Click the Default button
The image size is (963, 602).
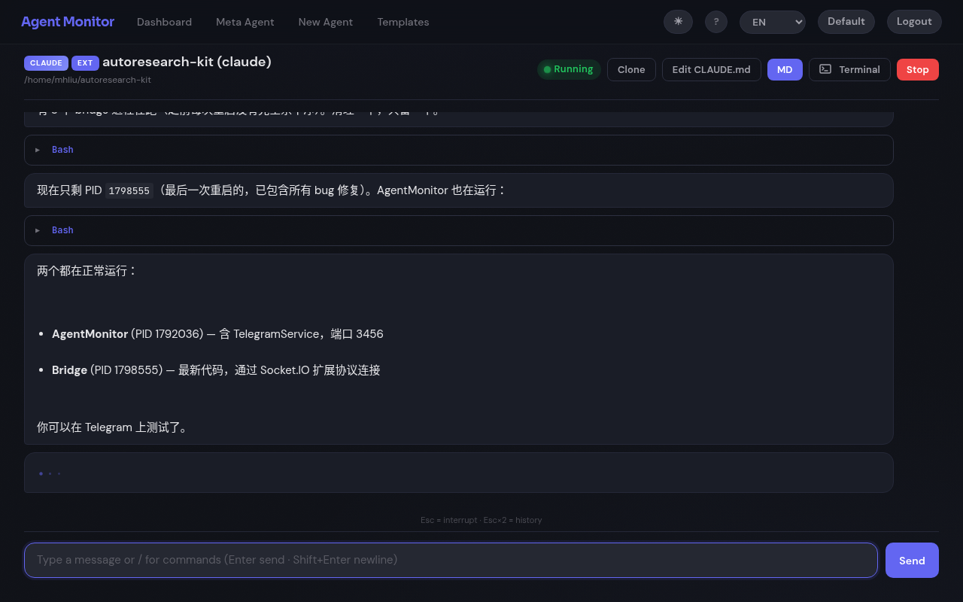(846, 22)
